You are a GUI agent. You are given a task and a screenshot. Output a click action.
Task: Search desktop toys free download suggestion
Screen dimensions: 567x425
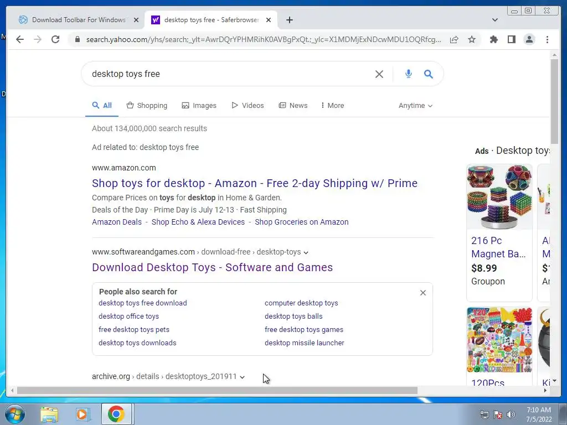[x=143, y=303]
